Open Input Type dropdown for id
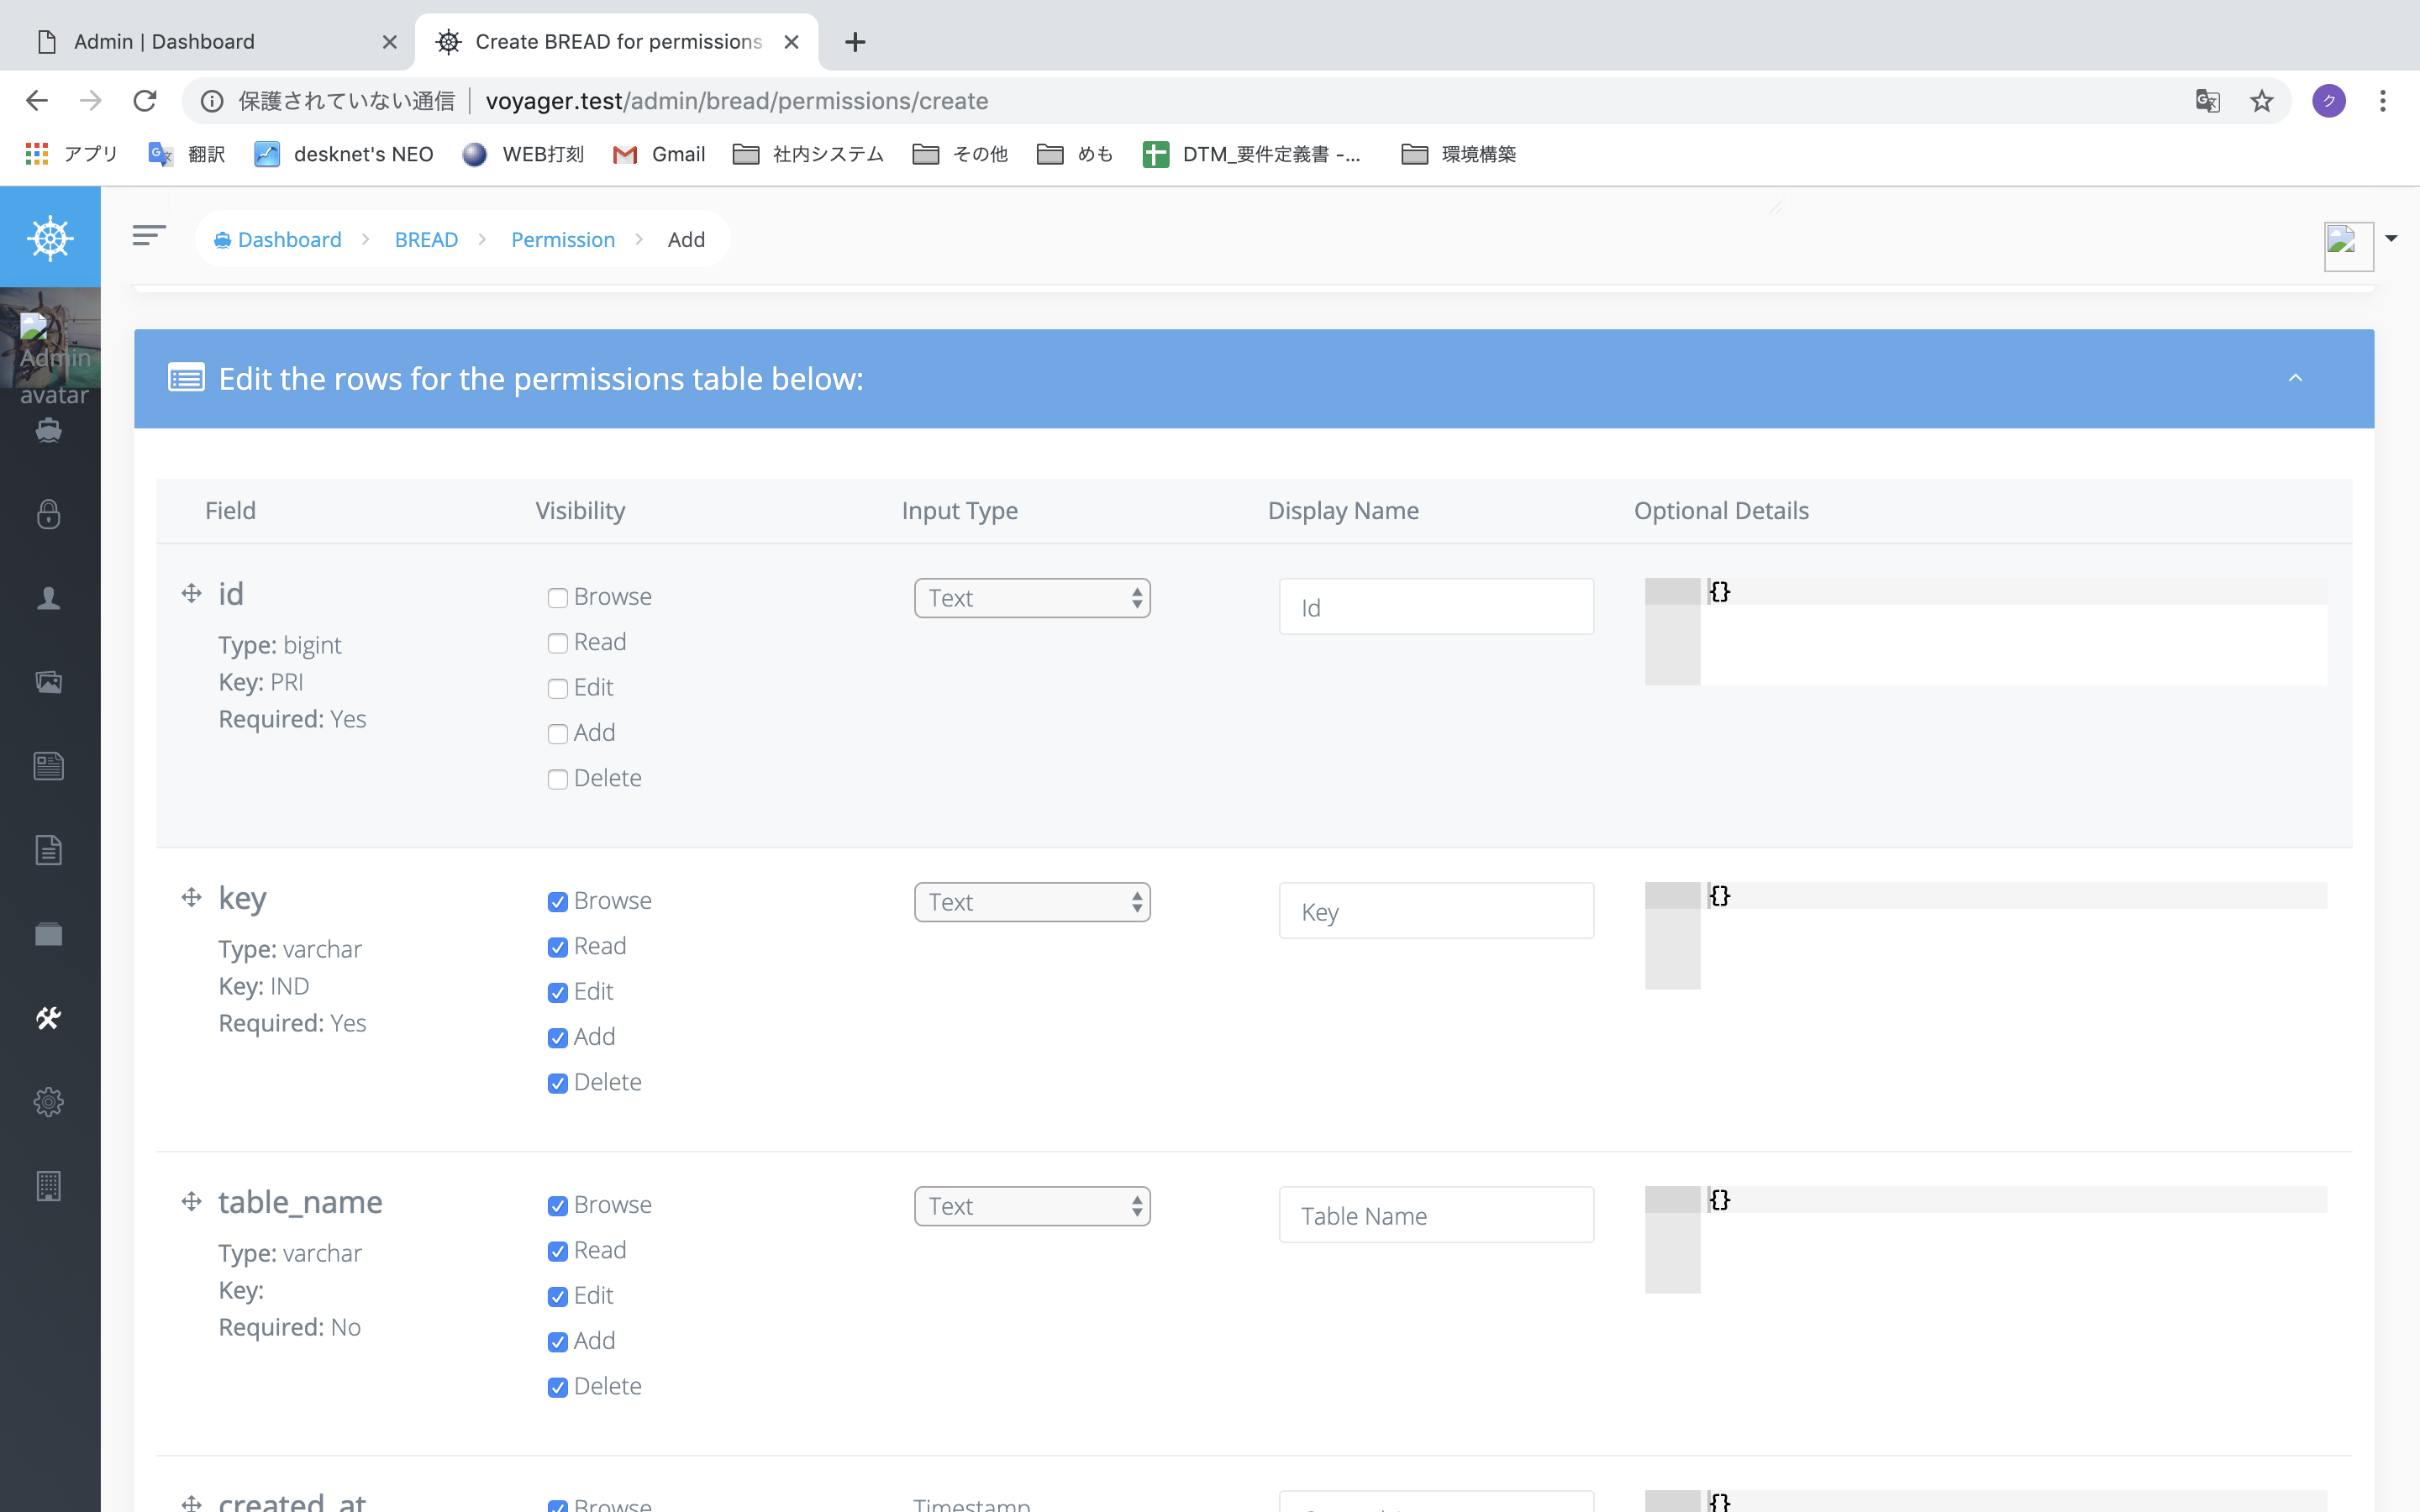 (x=1031, y=598)
